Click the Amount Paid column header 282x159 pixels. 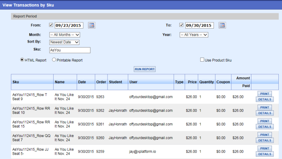tap(241, 82)
